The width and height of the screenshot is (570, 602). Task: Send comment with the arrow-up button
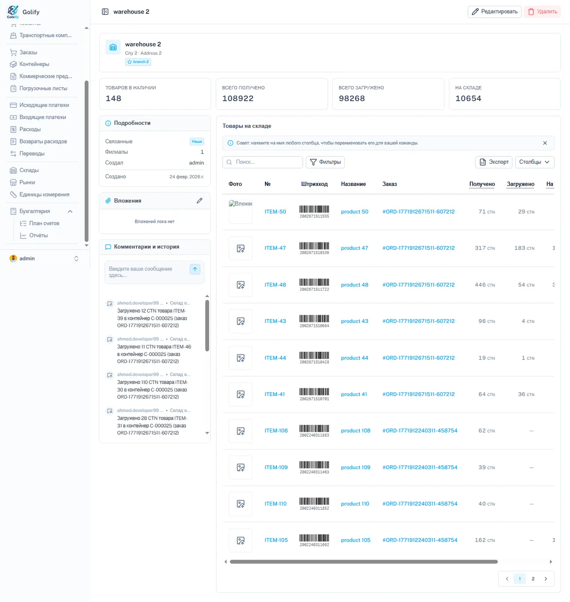point(195,269)
